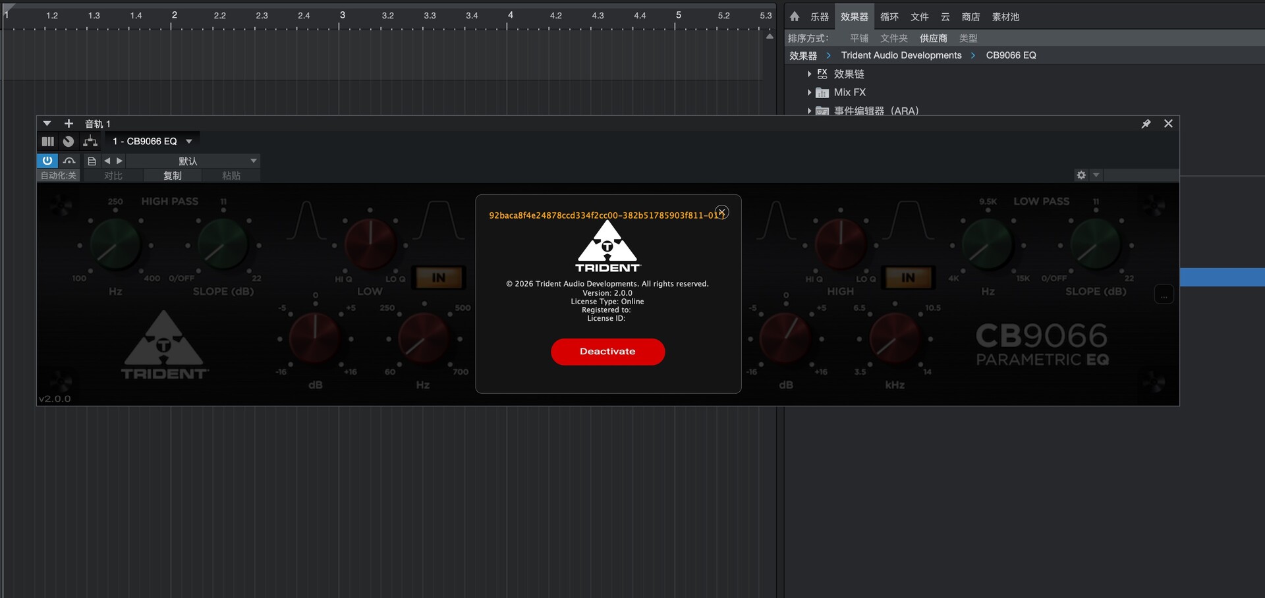The image size is (1265, 598).
Task: Sort the browser by 供应商
Action: pos(933,38)
